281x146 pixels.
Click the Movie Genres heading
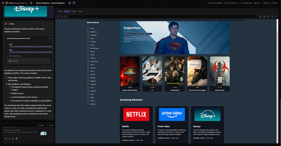tap(93, 22)
